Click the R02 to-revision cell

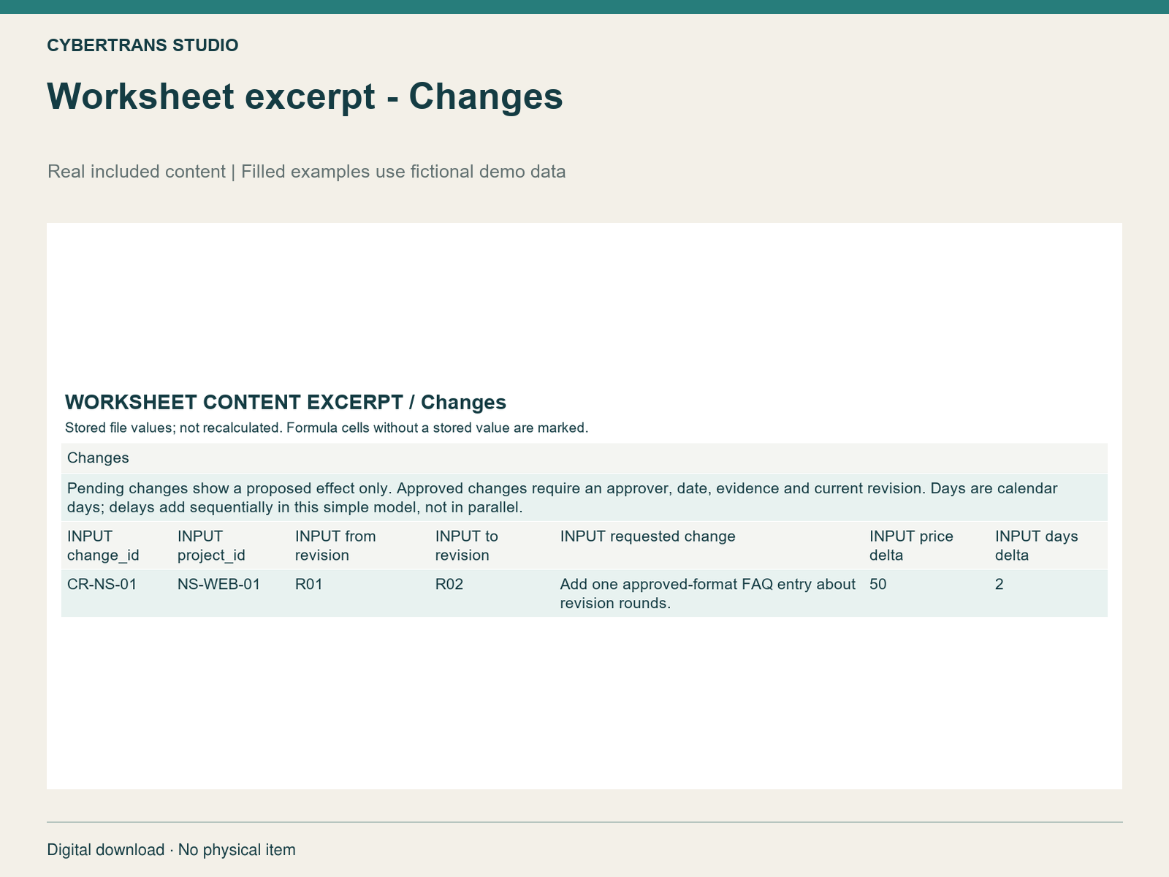449,585
